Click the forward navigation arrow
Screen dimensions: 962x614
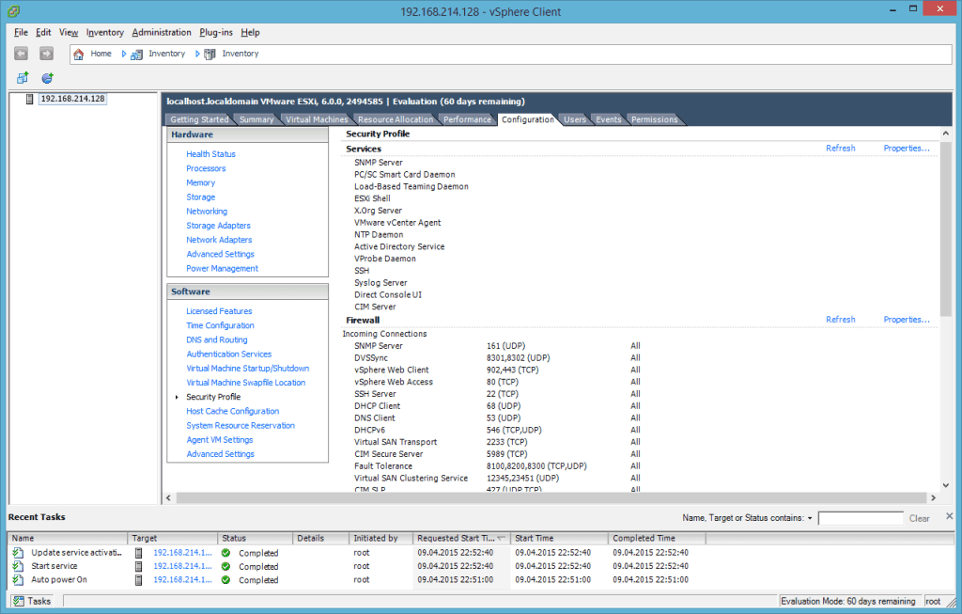click(46, 54)
